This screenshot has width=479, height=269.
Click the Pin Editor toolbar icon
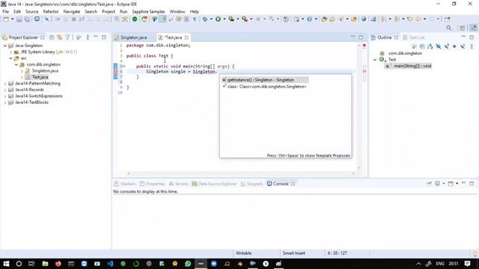448,19
